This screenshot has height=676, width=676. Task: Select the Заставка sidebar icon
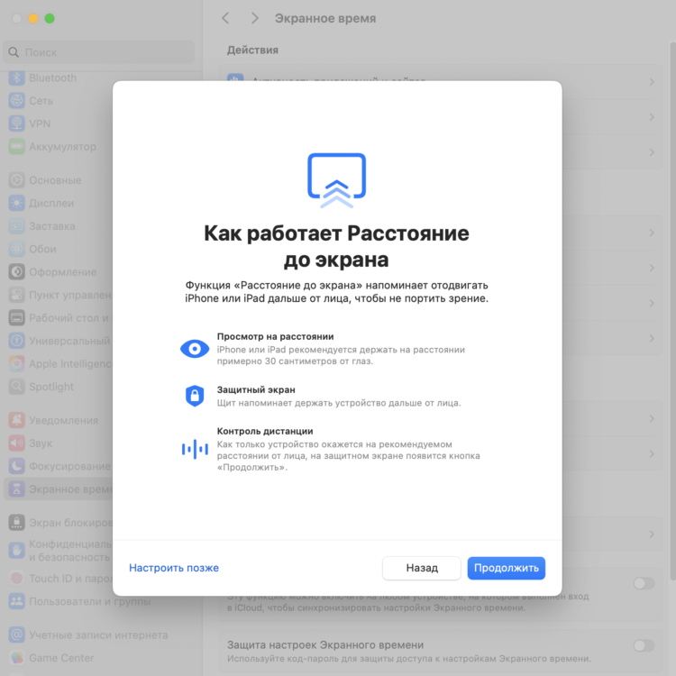[x=17, y=225]
